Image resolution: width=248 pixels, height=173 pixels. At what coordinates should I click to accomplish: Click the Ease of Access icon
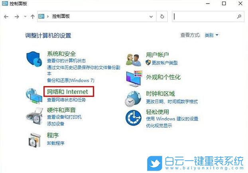[134, 118]
